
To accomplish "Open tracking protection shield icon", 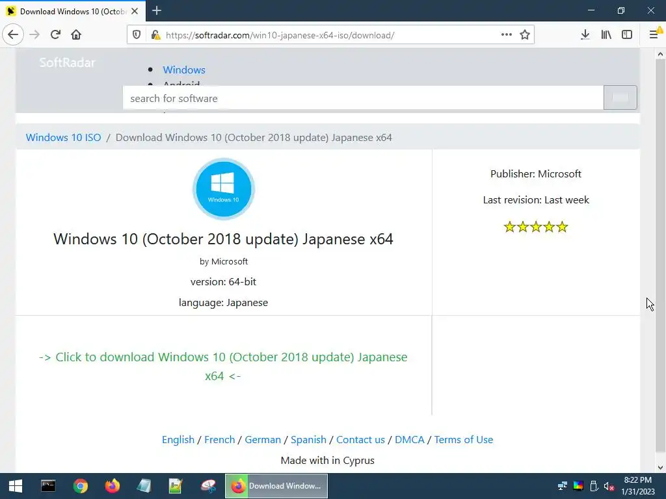I will (x=137, y=35).
